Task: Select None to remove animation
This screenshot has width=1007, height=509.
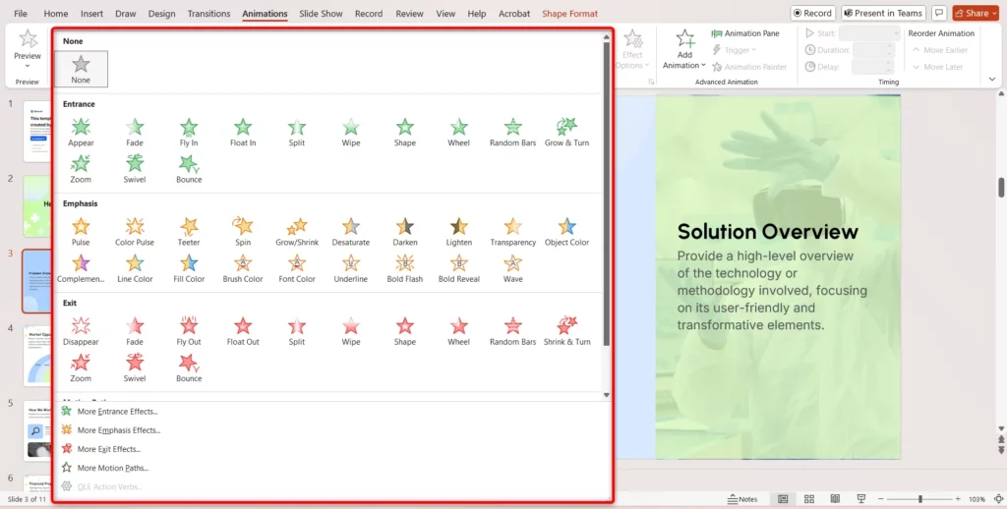Action: pyautogui.click(x=81, y=69)
